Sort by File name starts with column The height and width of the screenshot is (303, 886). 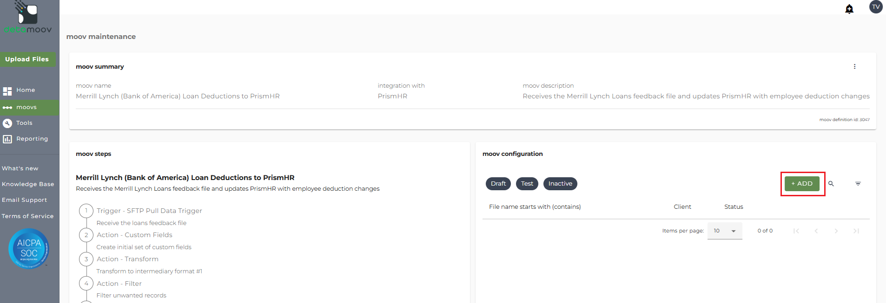pos(535,207)
